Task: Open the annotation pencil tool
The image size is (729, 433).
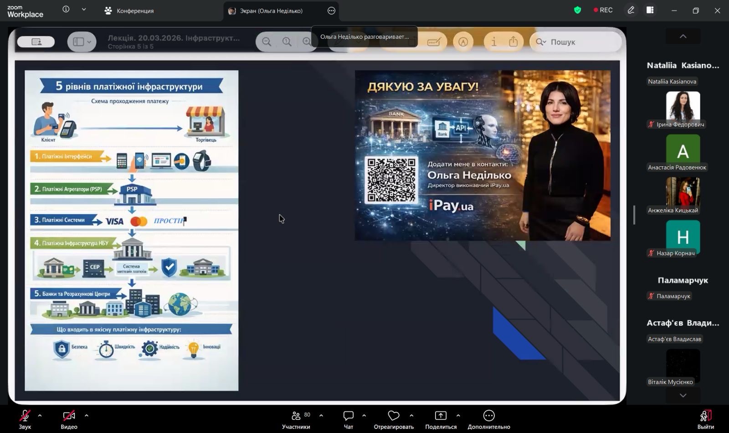Action: click(631, 10)
